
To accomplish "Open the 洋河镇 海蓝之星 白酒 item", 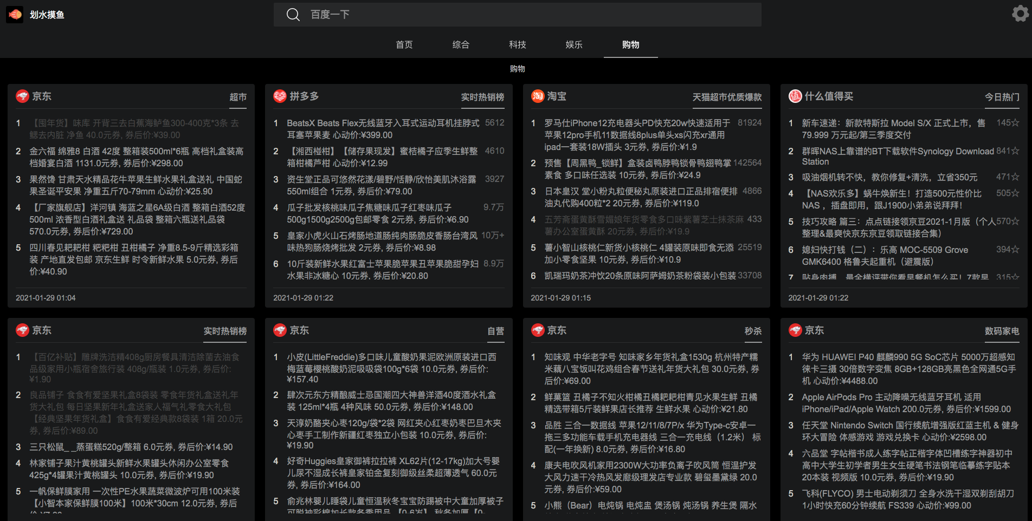I will (x=138, y=219).
